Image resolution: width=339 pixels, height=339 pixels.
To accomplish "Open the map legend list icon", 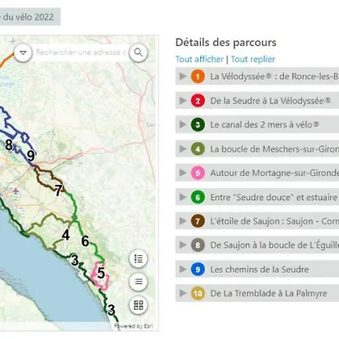I will coord(138,259).
